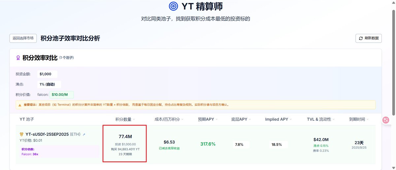Screen dimensions: 396x170
Task: Open external link icon next to (ETH)
Action: pos(84,134)
